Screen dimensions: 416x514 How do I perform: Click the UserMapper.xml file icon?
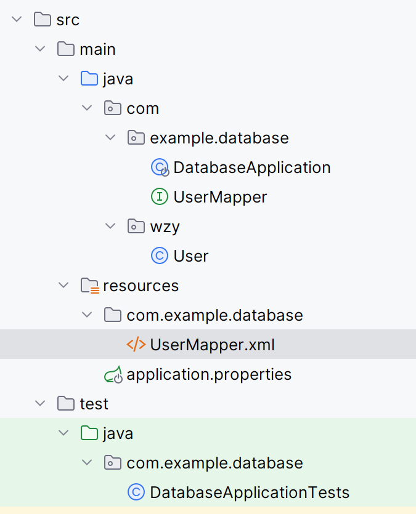pos(136,345)
